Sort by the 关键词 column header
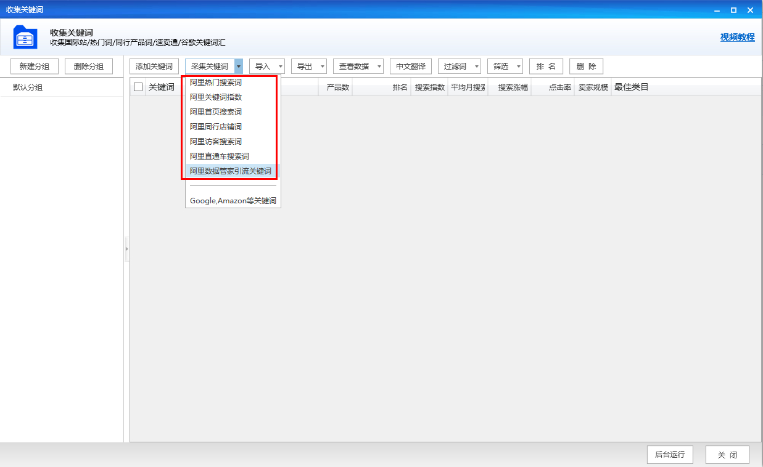Screen dimensions: 763x467 [162, 87]
